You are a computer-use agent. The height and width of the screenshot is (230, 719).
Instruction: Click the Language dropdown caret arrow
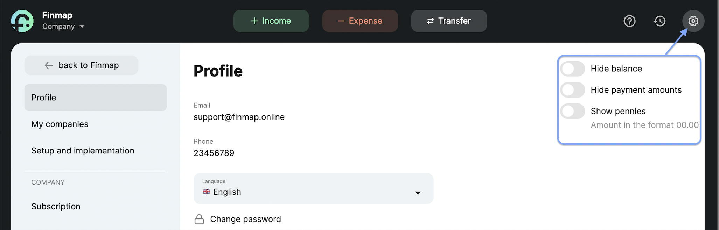(x=418, y=193)
